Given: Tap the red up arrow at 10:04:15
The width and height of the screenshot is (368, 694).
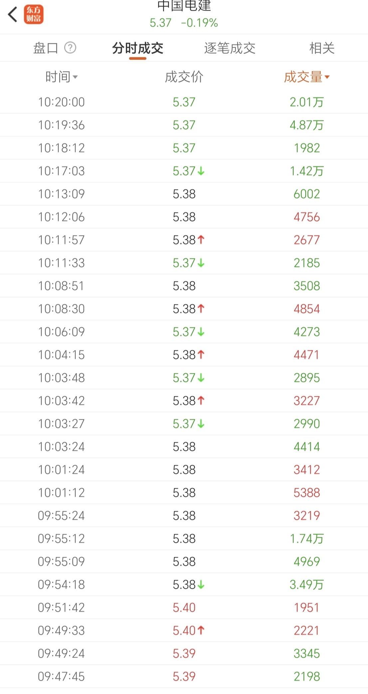Looking at the screenshot, I should click(x=201, y=355).
